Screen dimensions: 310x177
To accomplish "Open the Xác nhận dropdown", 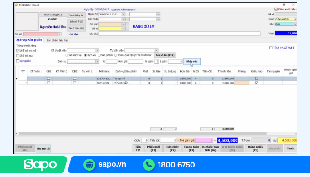I will (124, 19).
